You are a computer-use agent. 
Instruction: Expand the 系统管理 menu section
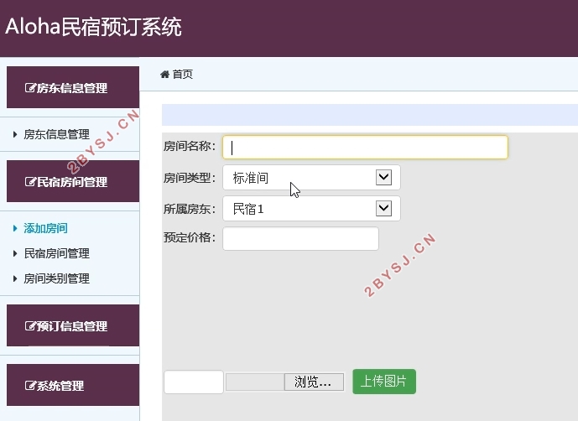(72, 386)
